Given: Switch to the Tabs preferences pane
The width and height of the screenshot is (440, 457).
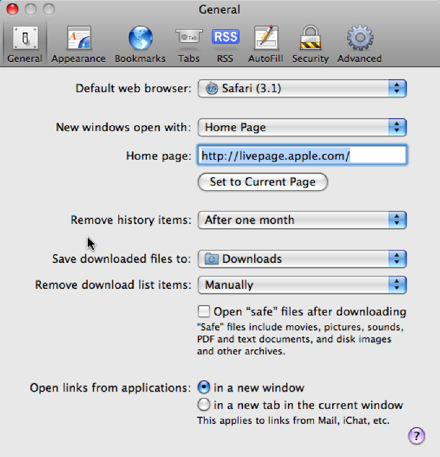Looking at the screenshot, I should click(x=188, y=44).
